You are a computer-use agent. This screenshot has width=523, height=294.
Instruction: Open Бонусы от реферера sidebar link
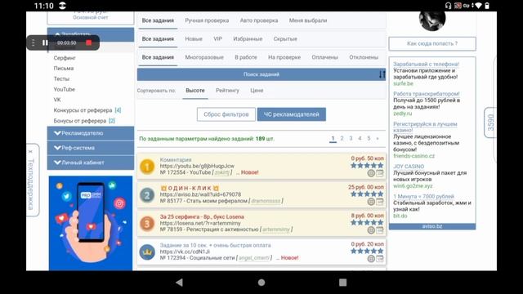pyautogui.click(x=80, y=121)
